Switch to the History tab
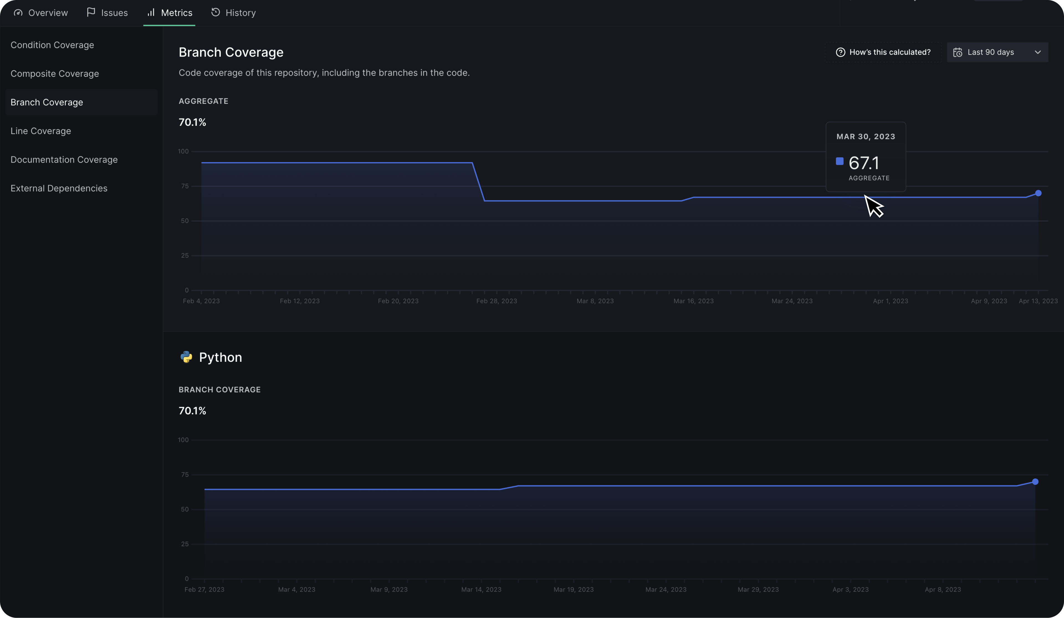The image size is (1064, 618). (x=240, y=13)
